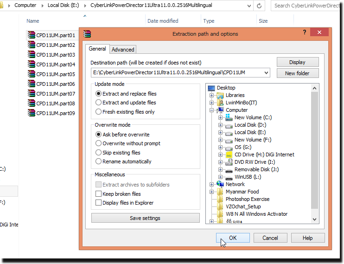Select the CPD11UM.part08 archive icon
Viewport: 344px width, 264px height.
coord(32,103)
